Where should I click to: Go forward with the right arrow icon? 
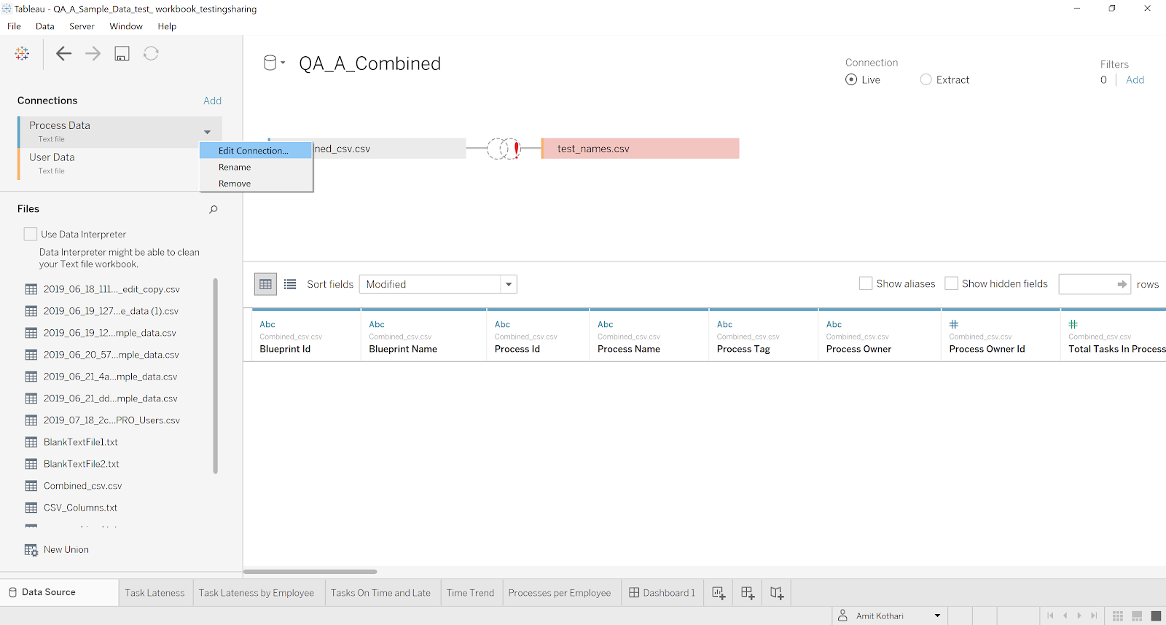(93, 53)
